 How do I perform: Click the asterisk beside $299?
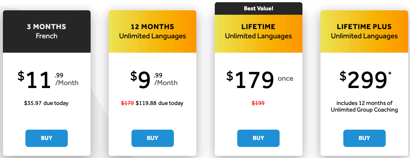coord(390,74)
